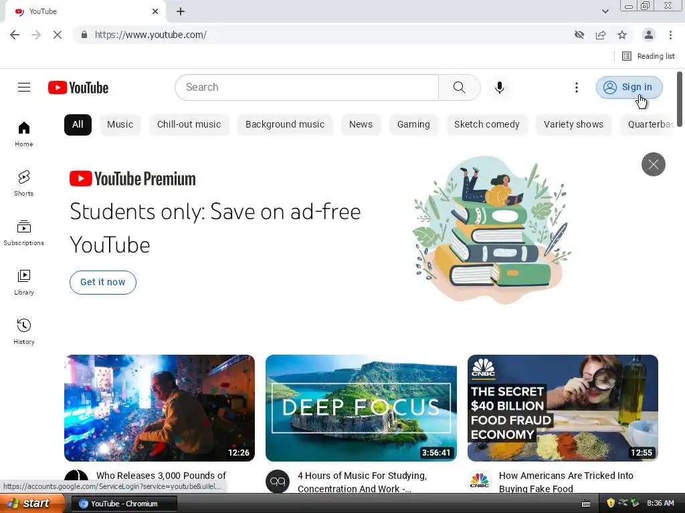685x513 pixels.
Task: Click the browser forward arrow
Action: (x=36, y=35)
